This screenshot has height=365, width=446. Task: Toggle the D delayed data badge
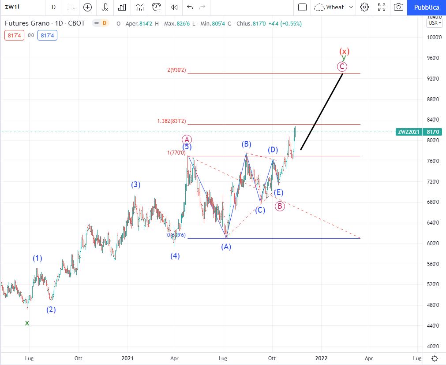[x=105, y=23]
